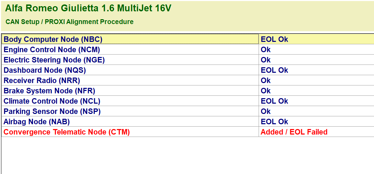Image resolution: width=374 pixels, height=174 pixels.
Task: Select the Receiver Radio (NRR) row
Action: [42, 81]
